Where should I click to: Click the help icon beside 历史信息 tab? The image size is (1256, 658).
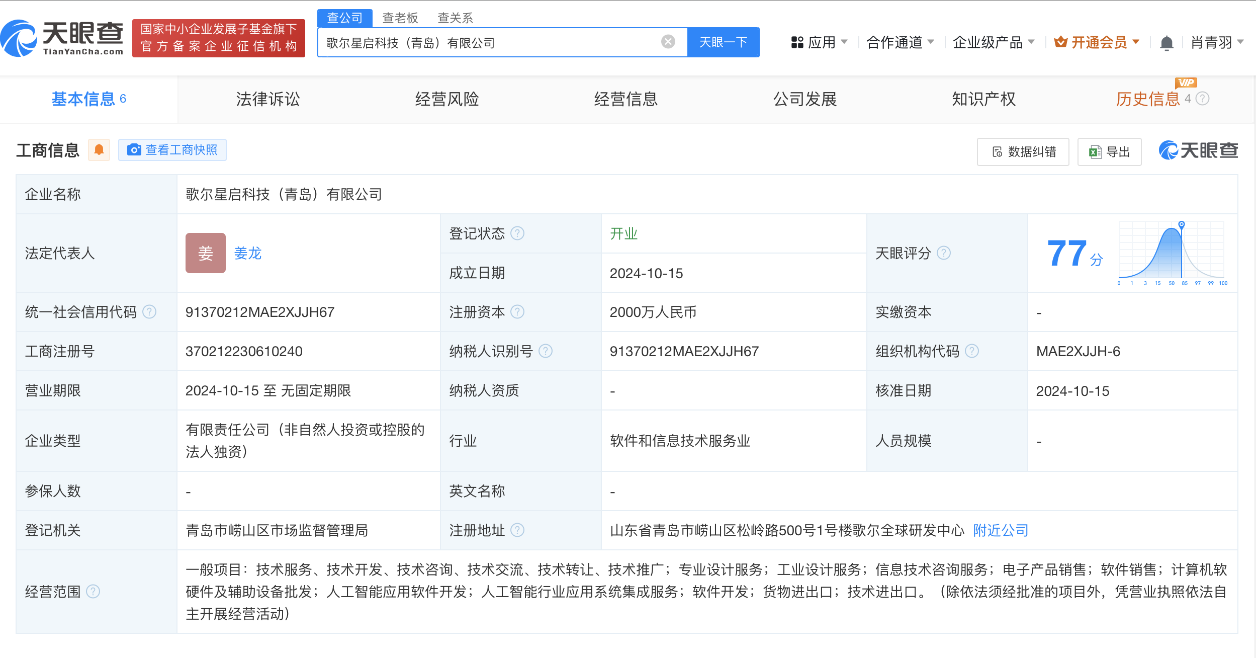1202,99
